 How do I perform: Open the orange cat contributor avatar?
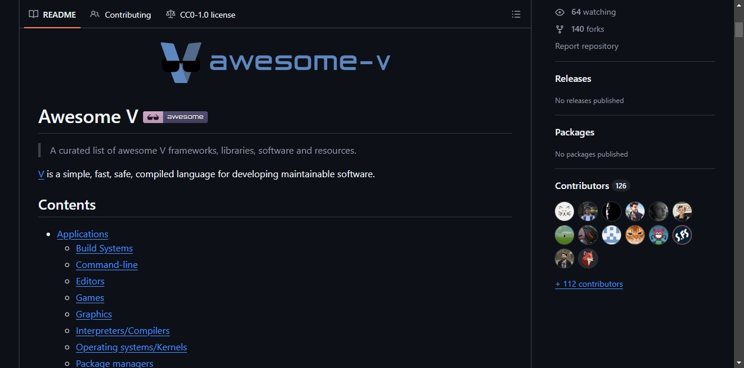pos(635,235)
